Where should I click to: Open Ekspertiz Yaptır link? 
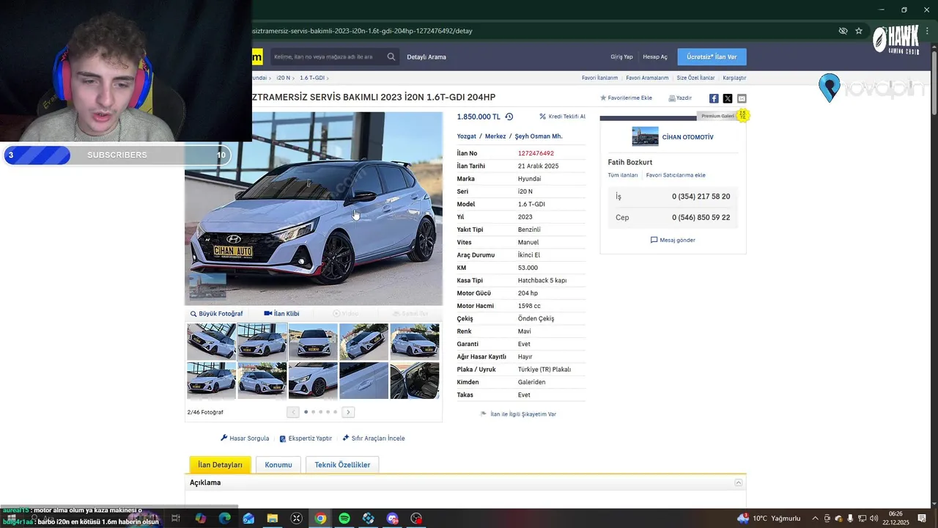coord(306,439)
